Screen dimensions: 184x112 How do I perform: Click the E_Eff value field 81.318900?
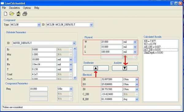(112, 99)
